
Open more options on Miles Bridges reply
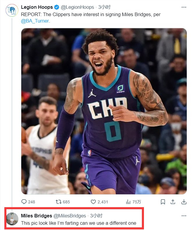coord(184,216)
